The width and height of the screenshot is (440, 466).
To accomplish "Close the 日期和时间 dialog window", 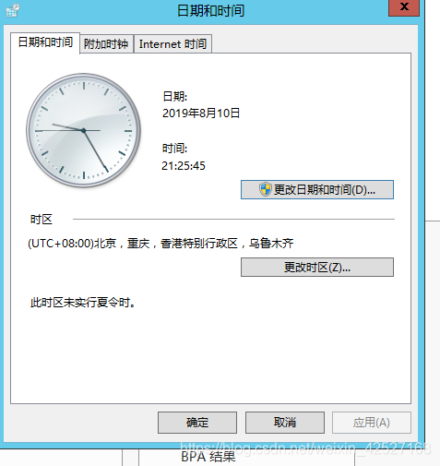I will tap(404, 7).
